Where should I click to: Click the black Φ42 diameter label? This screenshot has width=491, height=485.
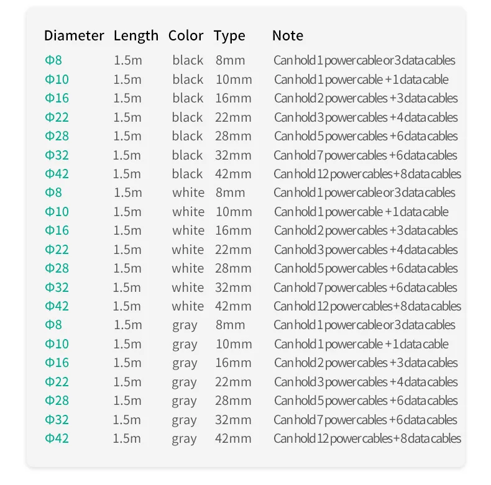(x=57, y=174)
